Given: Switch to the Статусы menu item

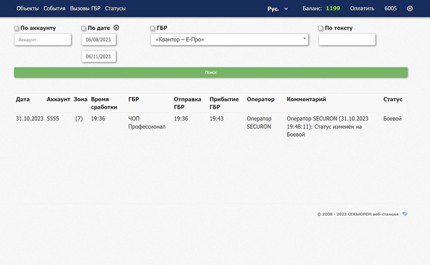Looking at the screenshot, I should point(115,8).
